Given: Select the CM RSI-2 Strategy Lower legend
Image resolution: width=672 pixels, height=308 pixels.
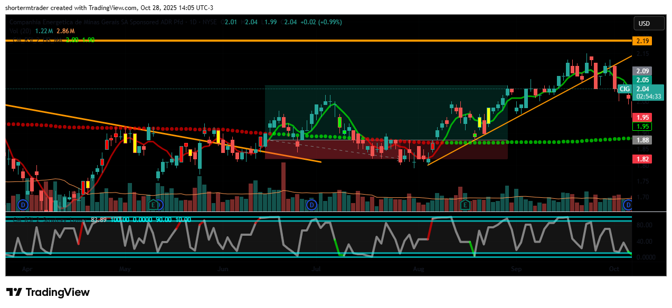Looking at the screenshot, I should click(48, 219).
